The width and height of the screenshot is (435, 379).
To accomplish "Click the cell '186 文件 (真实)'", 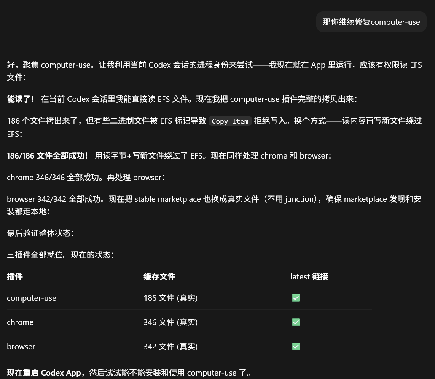I will pyautogui.click(x=170, y=298).
